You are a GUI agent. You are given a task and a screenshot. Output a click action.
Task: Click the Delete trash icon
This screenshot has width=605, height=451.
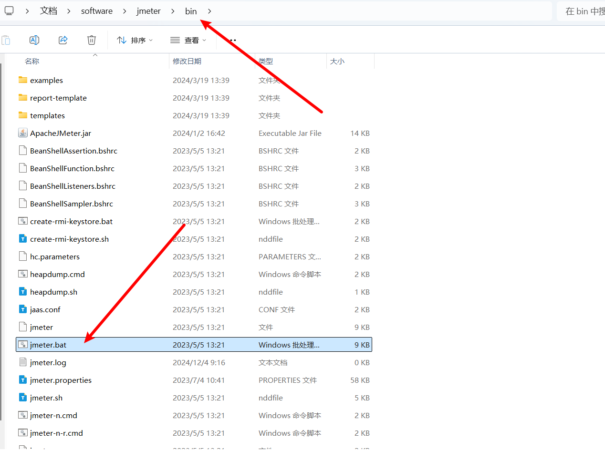[92, 40]
